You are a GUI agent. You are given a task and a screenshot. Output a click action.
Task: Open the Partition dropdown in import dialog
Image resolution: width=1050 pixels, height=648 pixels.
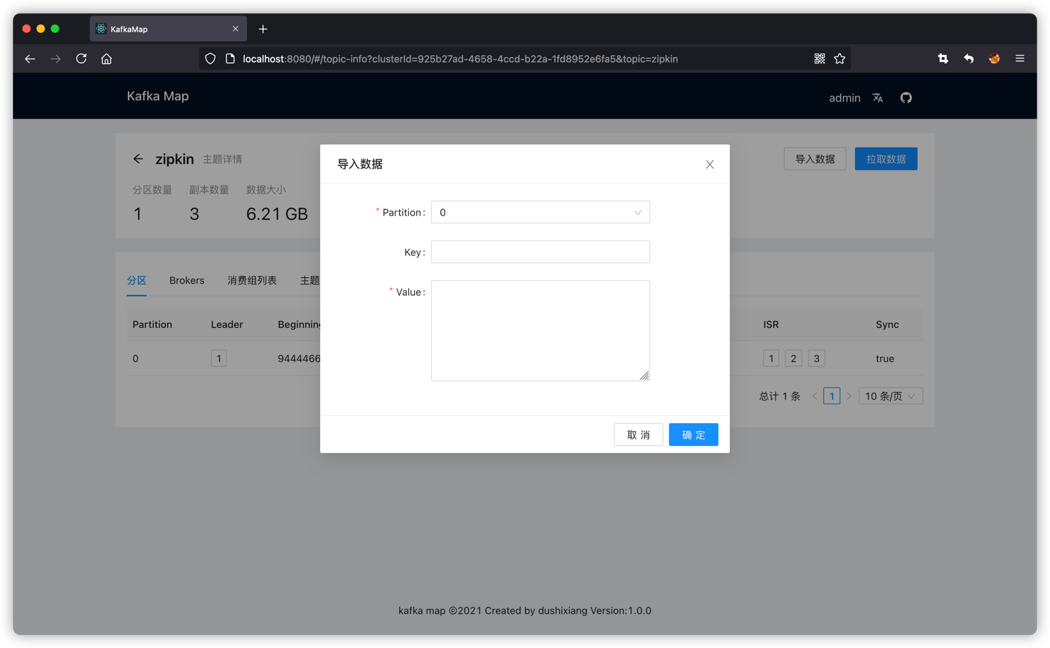(x=540, y=212)
